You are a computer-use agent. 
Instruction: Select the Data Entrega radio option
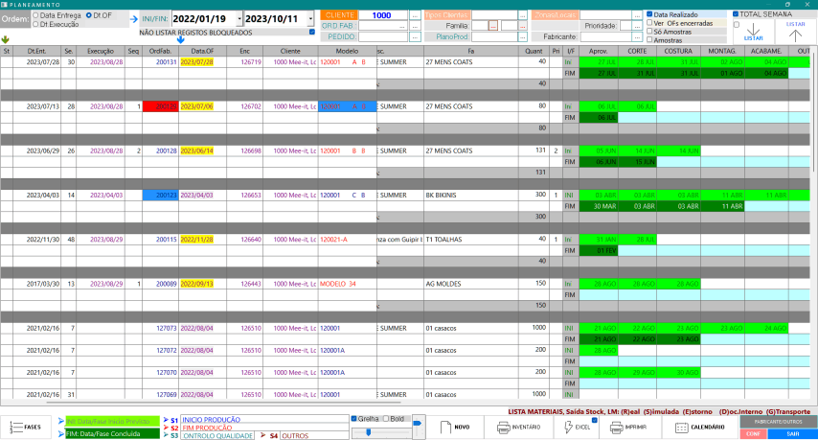[x=36, y=15]
